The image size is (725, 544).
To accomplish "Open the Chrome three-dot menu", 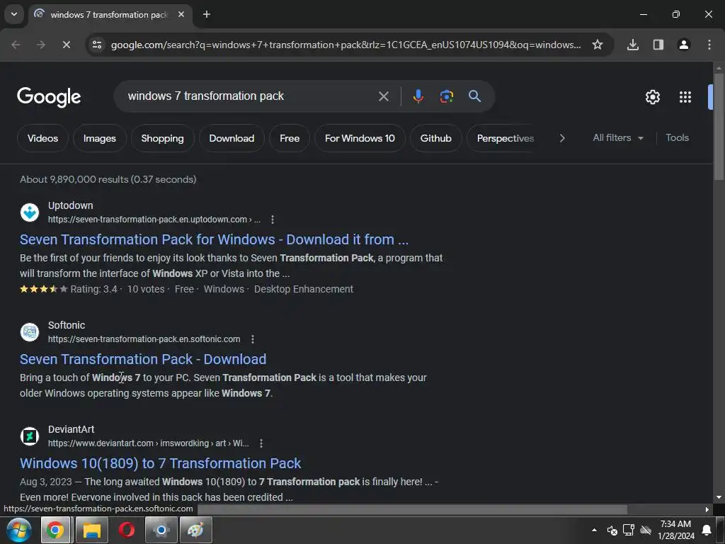I will pyautogui.click(x=709, y=45).
